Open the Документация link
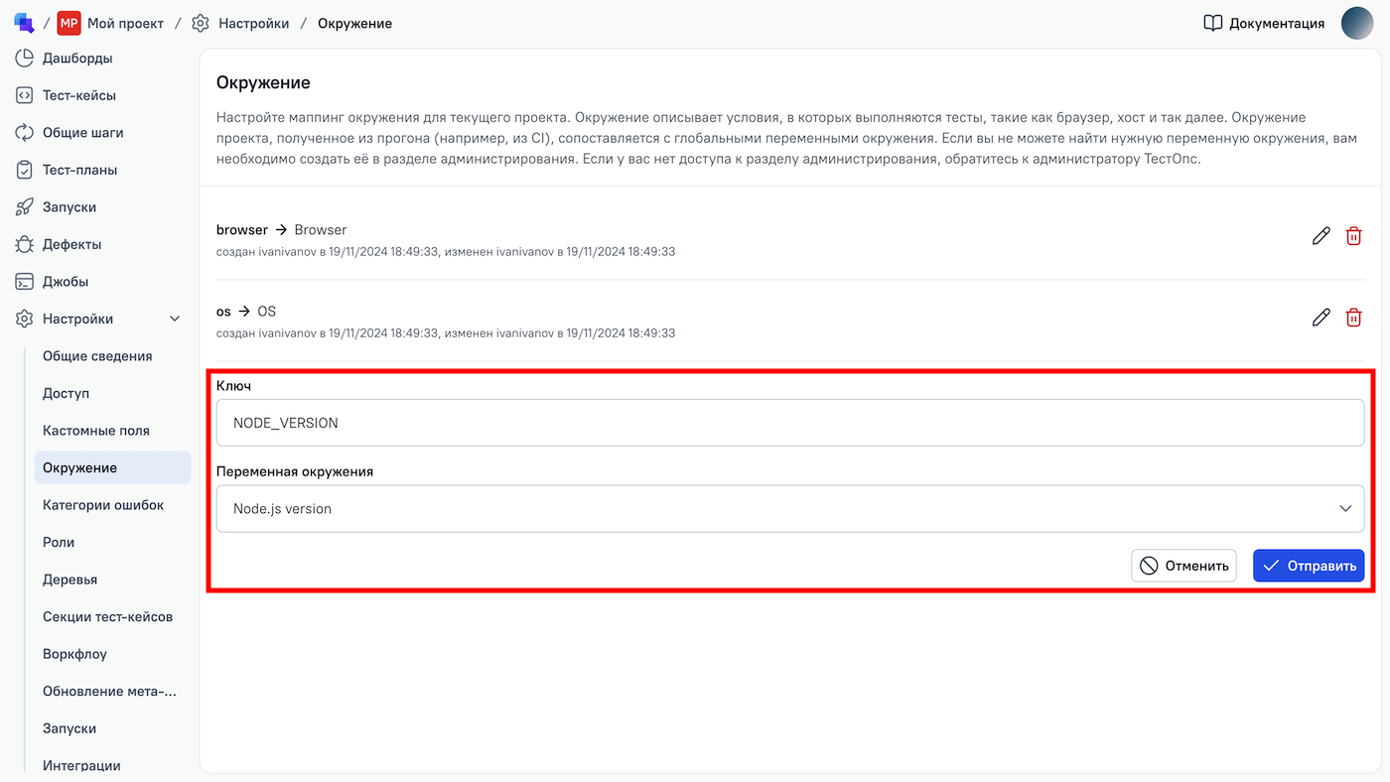 (1264, 23)
